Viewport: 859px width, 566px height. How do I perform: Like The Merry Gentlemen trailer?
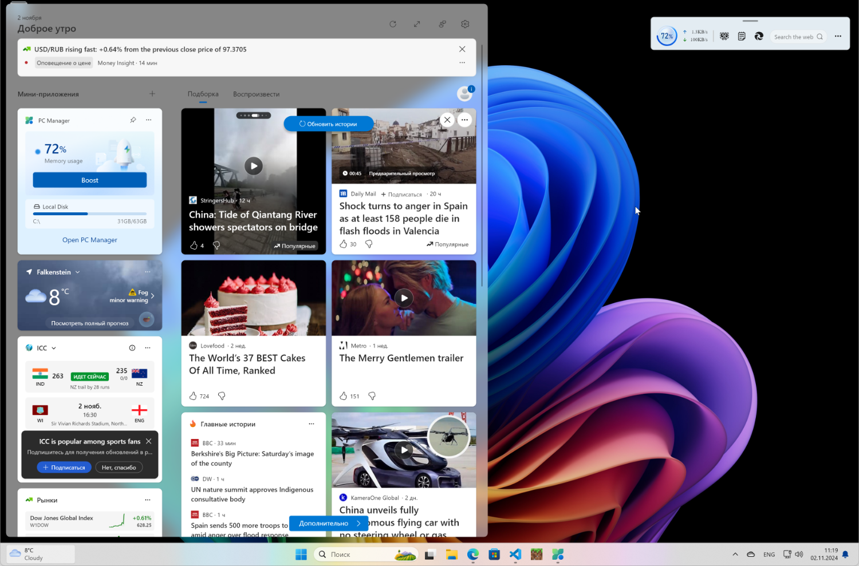coord(344,396)
